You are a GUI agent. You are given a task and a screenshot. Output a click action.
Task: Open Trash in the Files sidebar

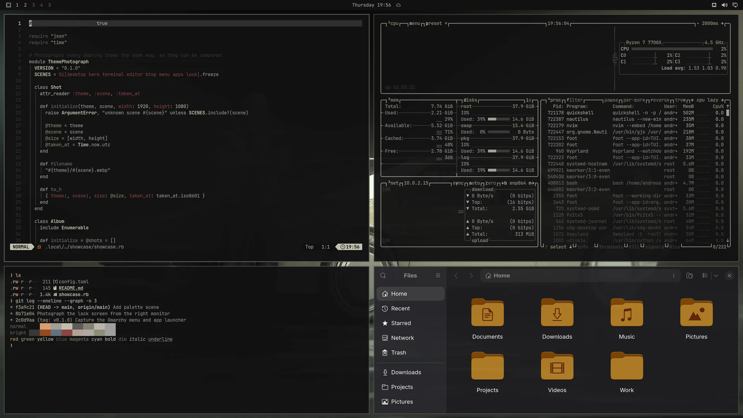(x=411, y=353)
